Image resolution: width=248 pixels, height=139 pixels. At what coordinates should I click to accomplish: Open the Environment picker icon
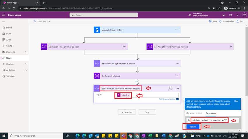pyautogui.click(x=190, y=15)
